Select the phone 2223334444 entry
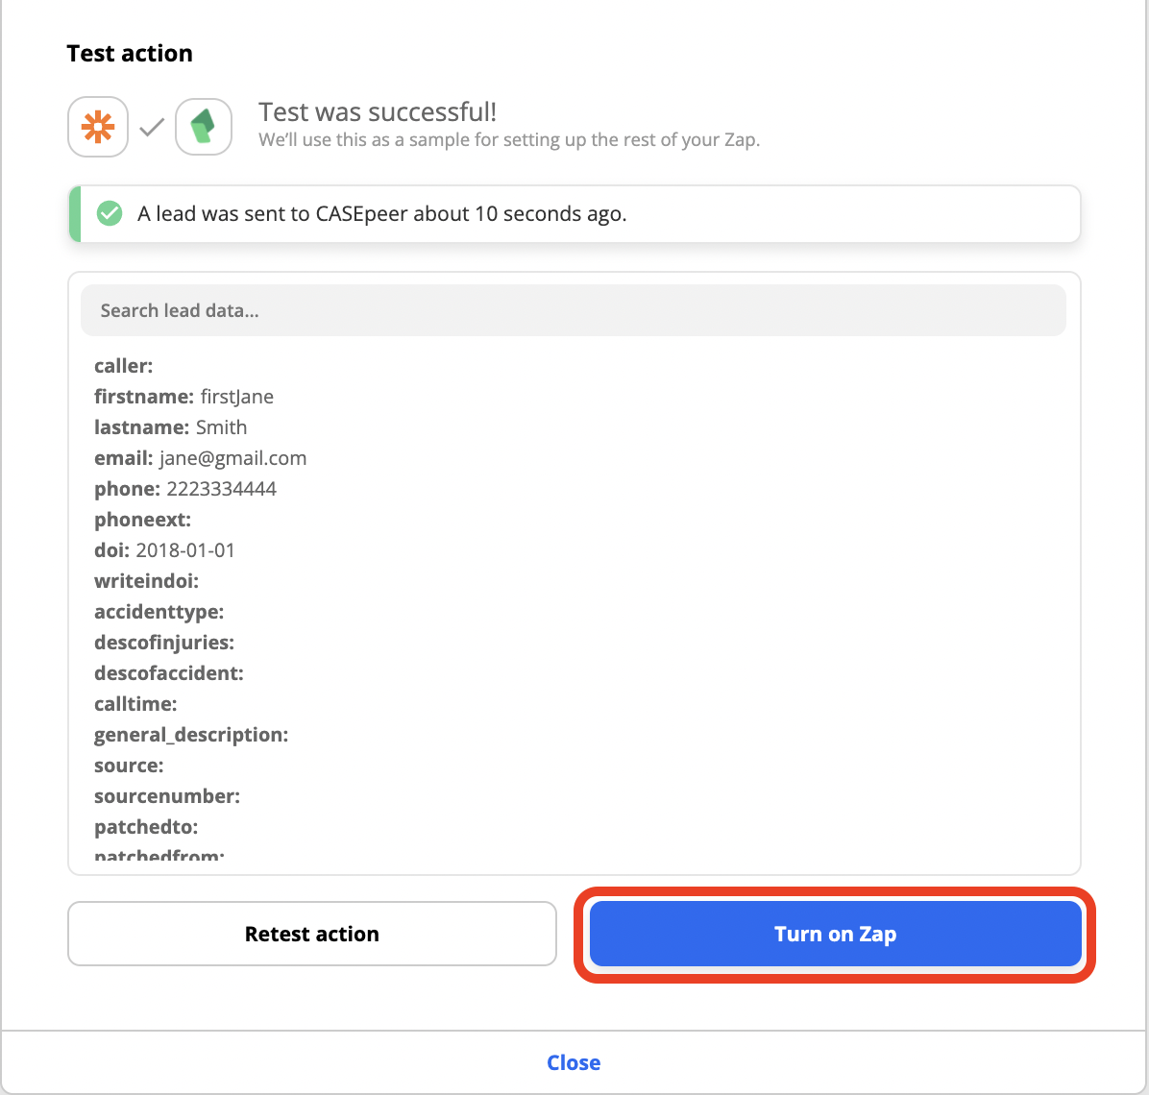 [x=185, y=489]
